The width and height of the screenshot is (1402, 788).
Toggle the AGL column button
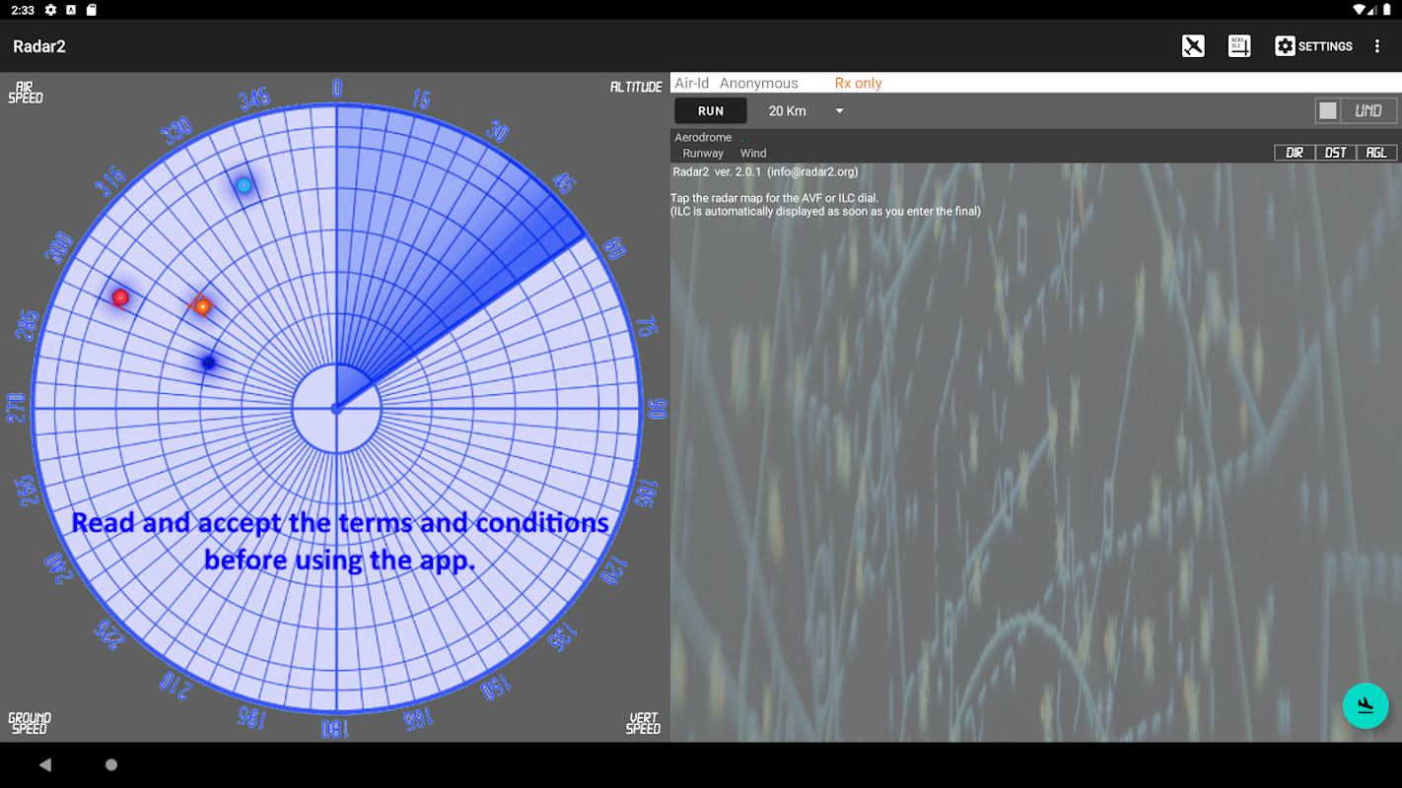point(1376,153)
